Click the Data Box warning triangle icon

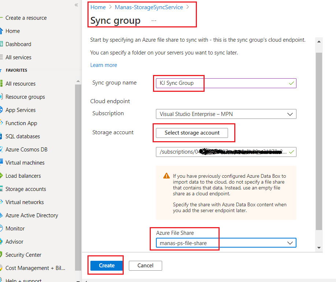[x=167, y=176]
